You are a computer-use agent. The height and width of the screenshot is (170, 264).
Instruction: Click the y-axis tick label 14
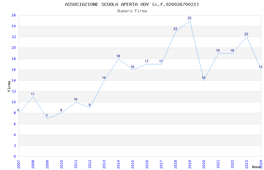pyautogui.click(x=14, y=80)
